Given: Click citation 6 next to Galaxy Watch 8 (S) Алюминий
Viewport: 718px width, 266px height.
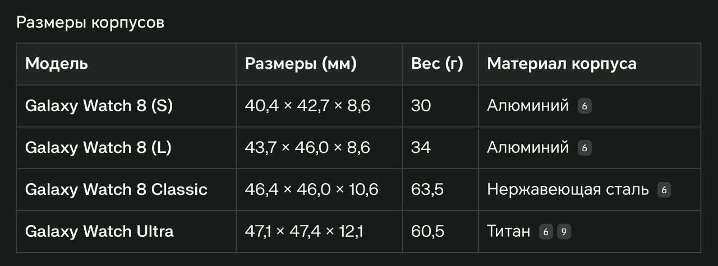Looking at the screenshot, I should pyautogui.click(x=584, y=106).
